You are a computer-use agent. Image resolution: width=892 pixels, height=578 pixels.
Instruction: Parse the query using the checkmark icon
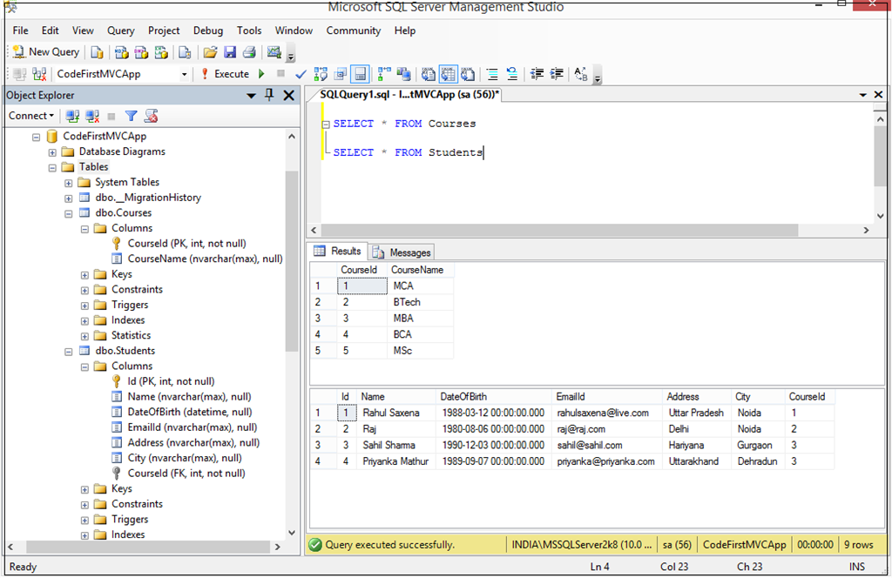tap(300, 74)
